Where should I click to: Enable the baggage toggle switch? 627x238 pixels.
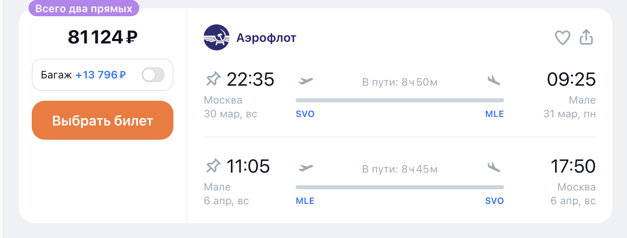coord(153,75)
